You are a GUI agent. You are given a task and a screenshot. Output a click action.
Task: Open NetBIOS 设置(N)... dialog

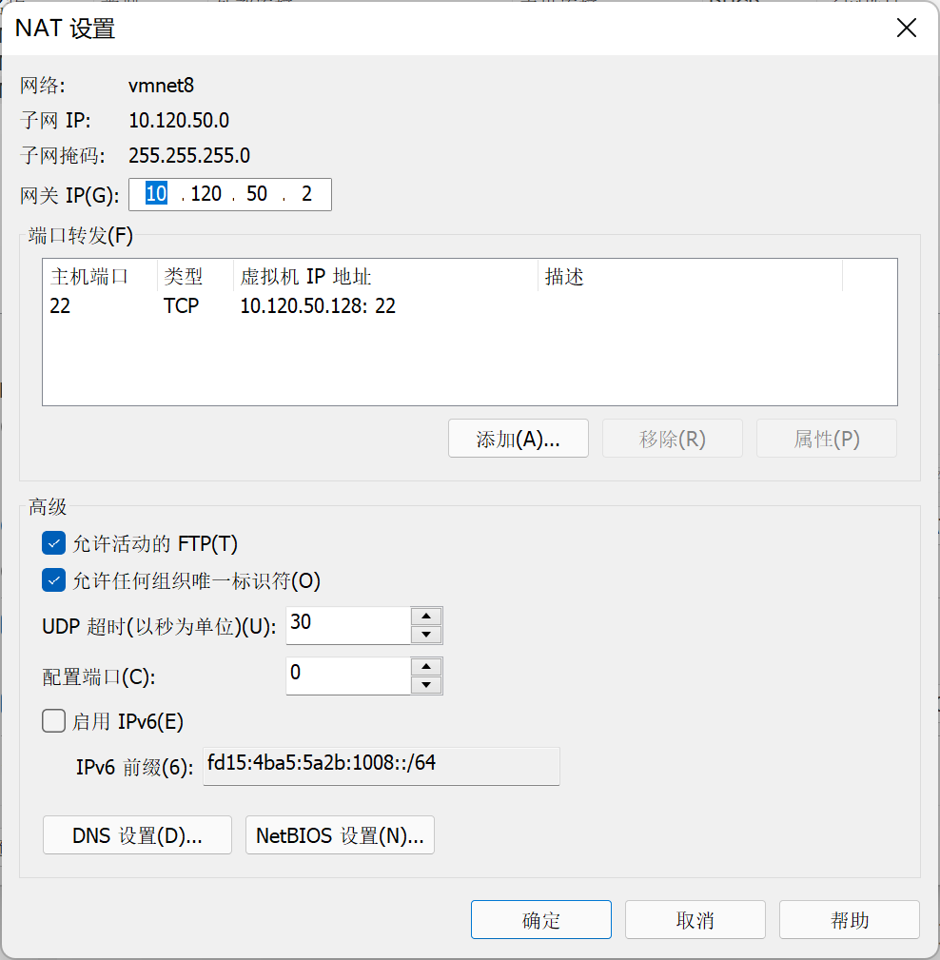[x=340, y=835]
